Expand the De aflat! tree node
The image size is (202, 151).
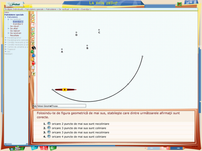pyautogui.click(x=8, y=28)
